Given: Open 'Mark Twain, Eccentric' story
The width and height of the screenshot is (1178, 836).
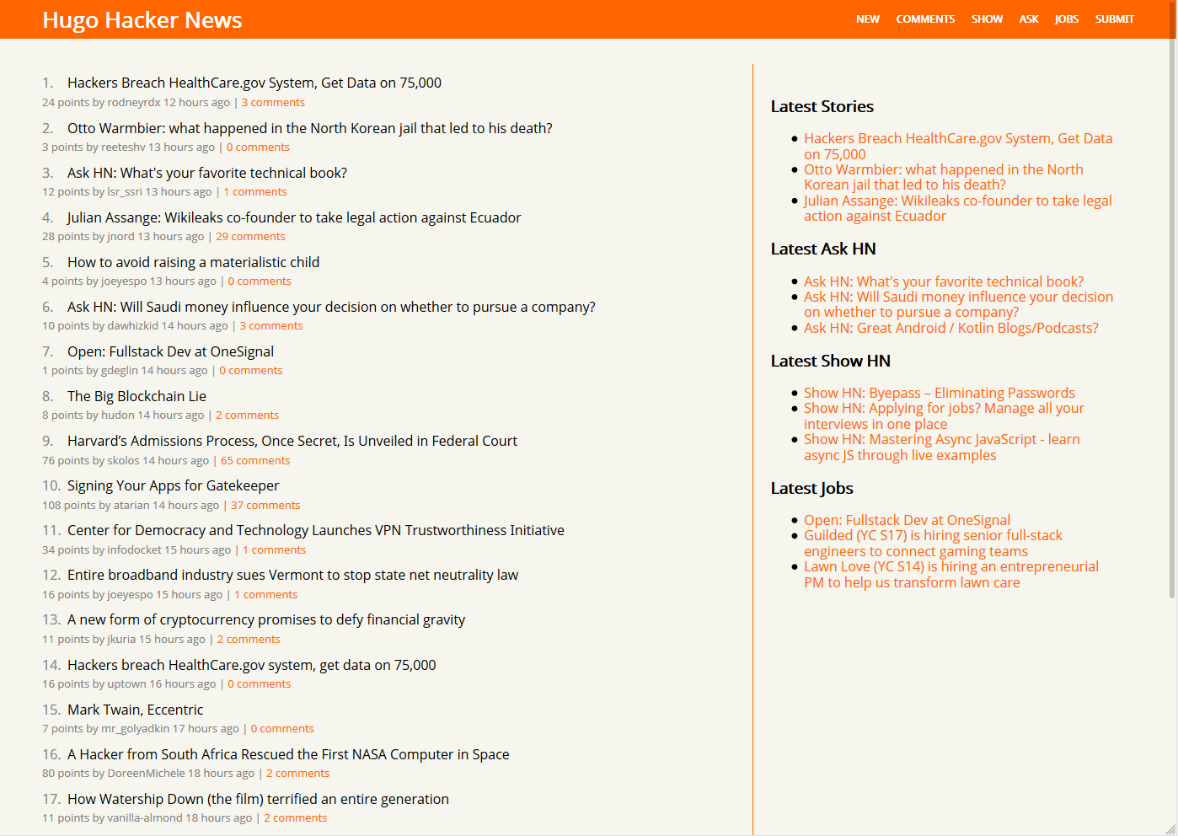Looking at the screenshot, I should tap(135, 710).
